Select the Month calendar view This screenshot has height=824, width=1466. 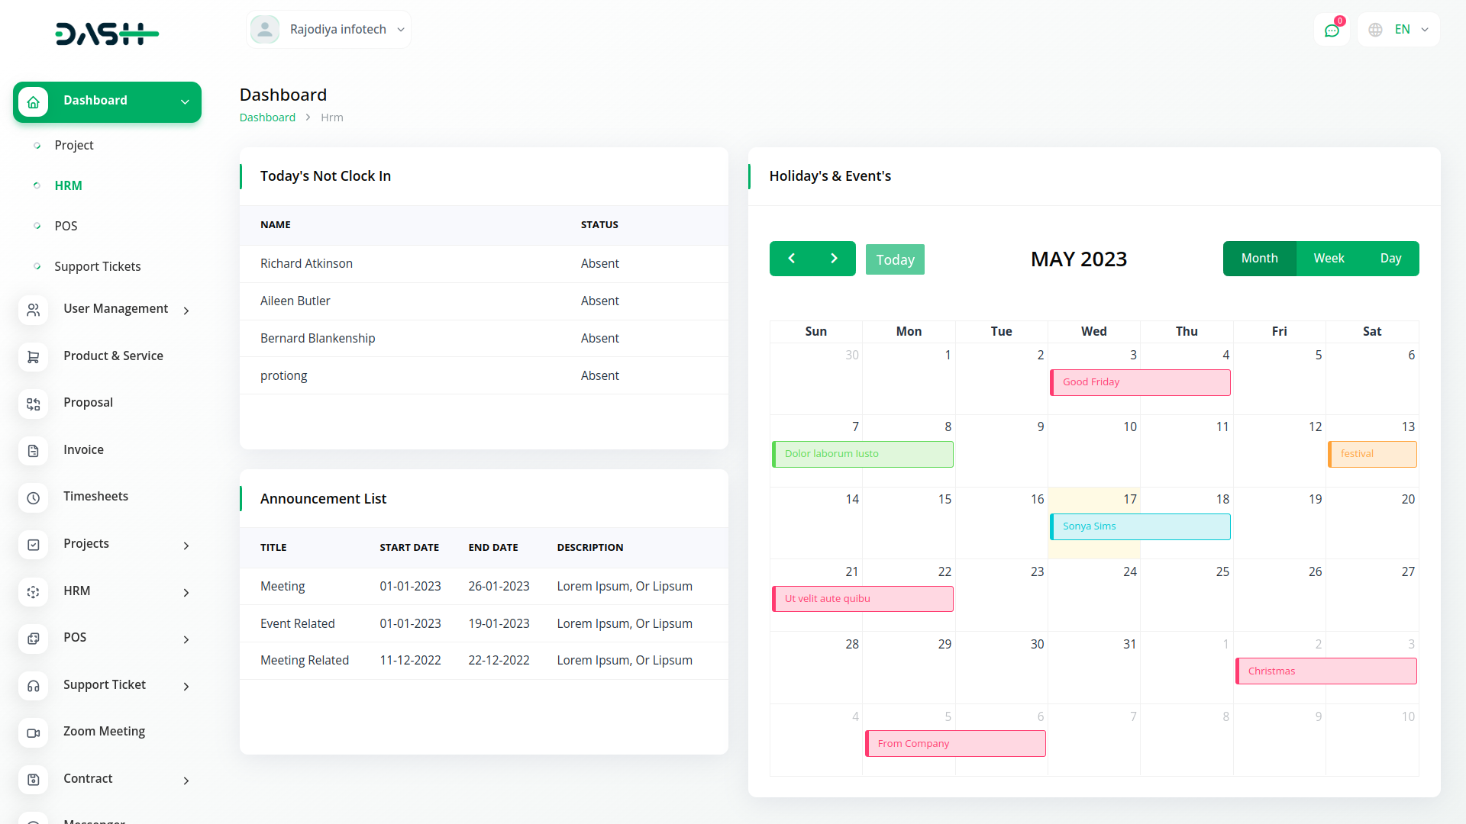pos(1259,259)
